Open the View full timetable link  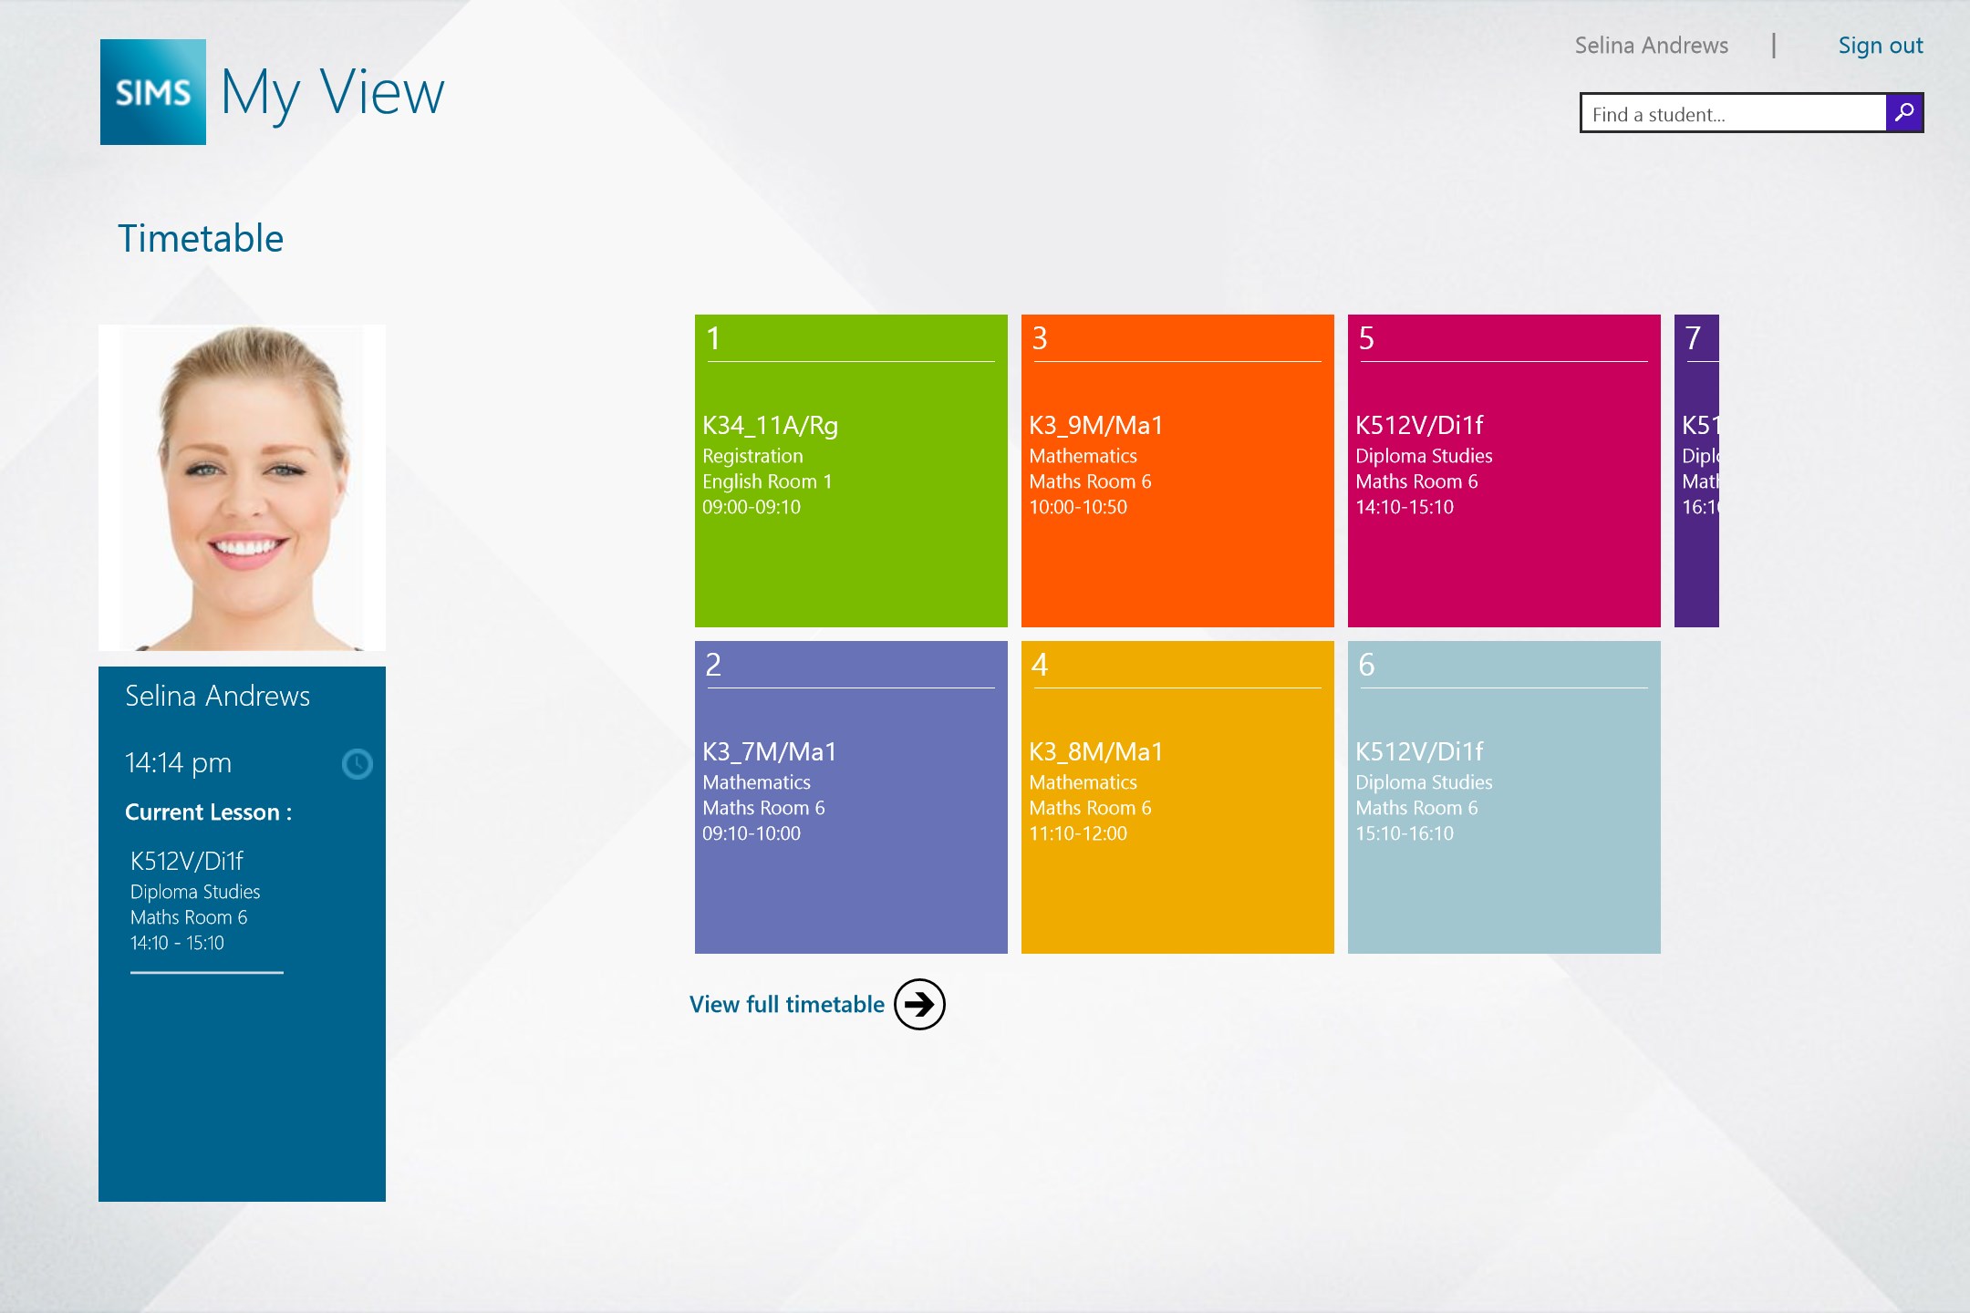[x=786, y=1004]
